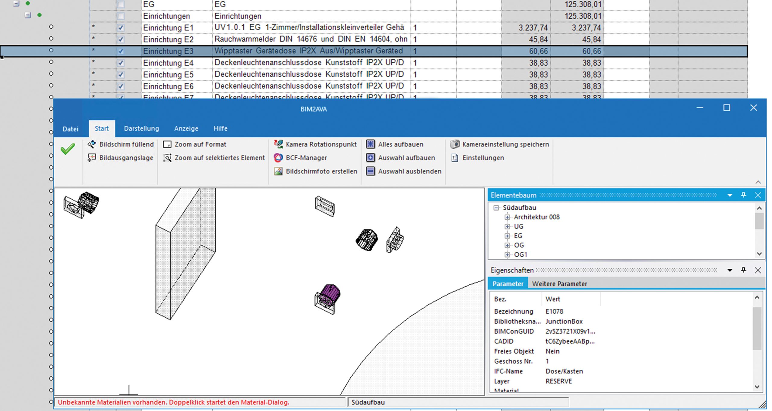Select the Einrichtung E4 row label
Viewport: 772px width, 411px height.
(168, 63)
